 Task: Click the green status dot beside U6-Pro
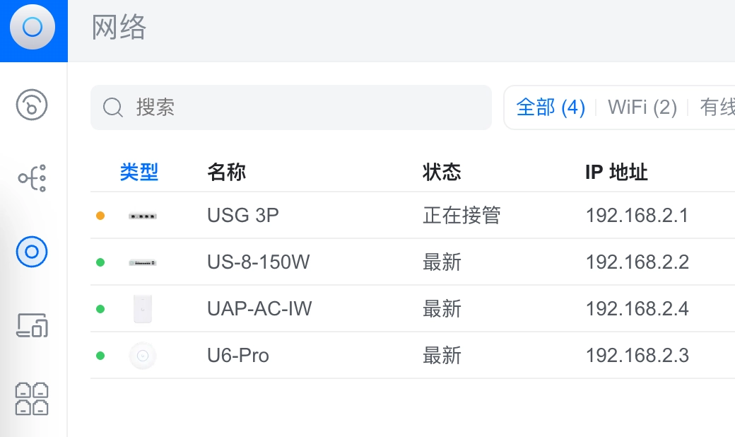pyautogui.click(x=100, y=355)
